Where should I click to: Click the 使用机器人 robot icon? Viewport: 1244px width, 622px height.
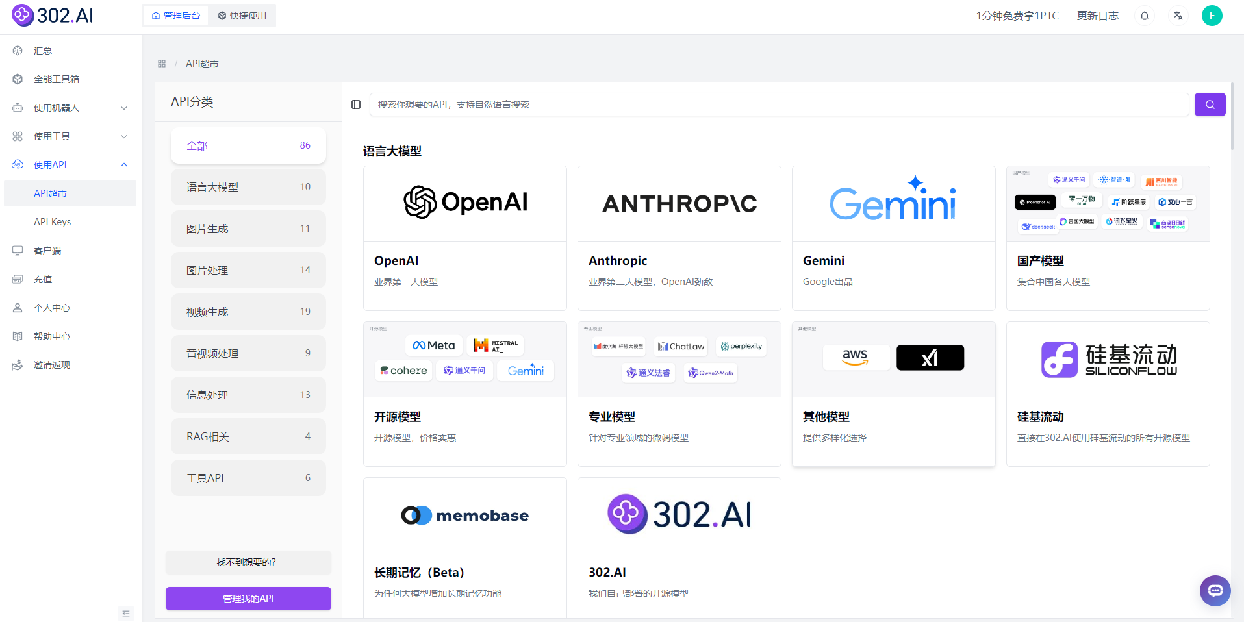(x=18, y=108)
